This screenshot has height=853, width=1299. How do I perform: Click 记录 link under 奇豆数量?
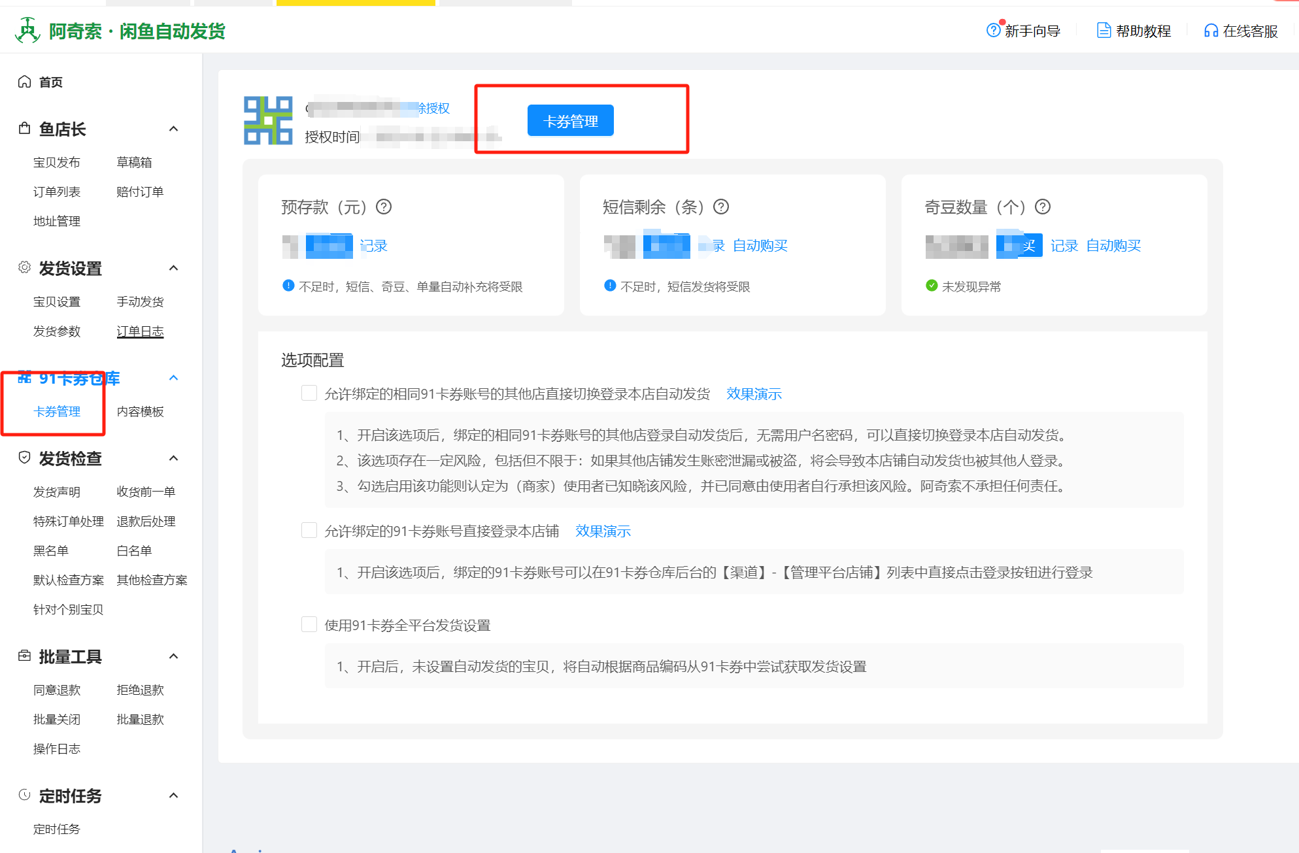pos(1064,246)
